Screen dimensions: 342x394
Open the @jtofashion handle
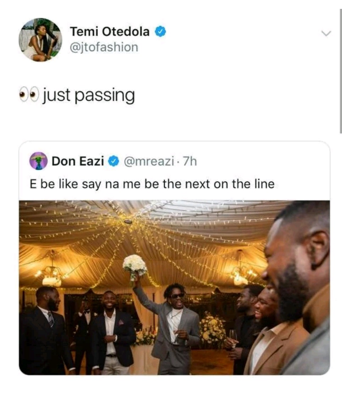(104, 47)
